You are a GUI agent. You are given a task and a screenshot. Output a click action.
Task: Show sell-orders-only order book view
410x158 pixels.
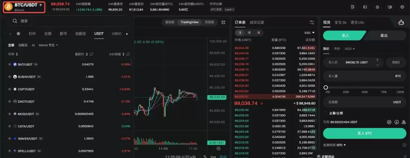[x=258, y=33]
